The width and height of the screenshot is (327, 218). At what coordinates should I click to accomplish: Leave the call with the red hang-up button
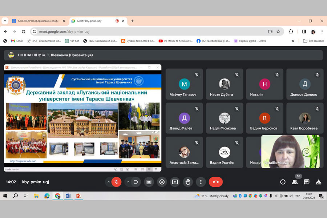[x=215, y=182]
